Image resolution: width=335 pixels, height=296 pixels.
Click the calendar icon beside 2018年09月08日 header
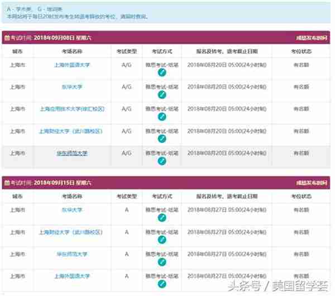click(7, 38)
